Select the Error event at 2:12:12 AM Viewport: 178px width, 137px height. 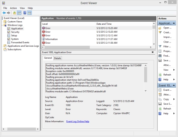click(97, 35)
